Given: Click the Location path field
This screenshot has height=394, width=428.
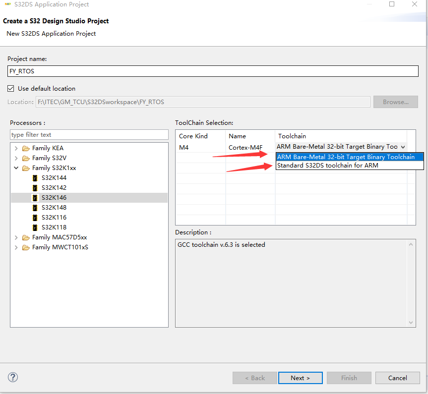Looking at the screenshot, I should 203,102.
